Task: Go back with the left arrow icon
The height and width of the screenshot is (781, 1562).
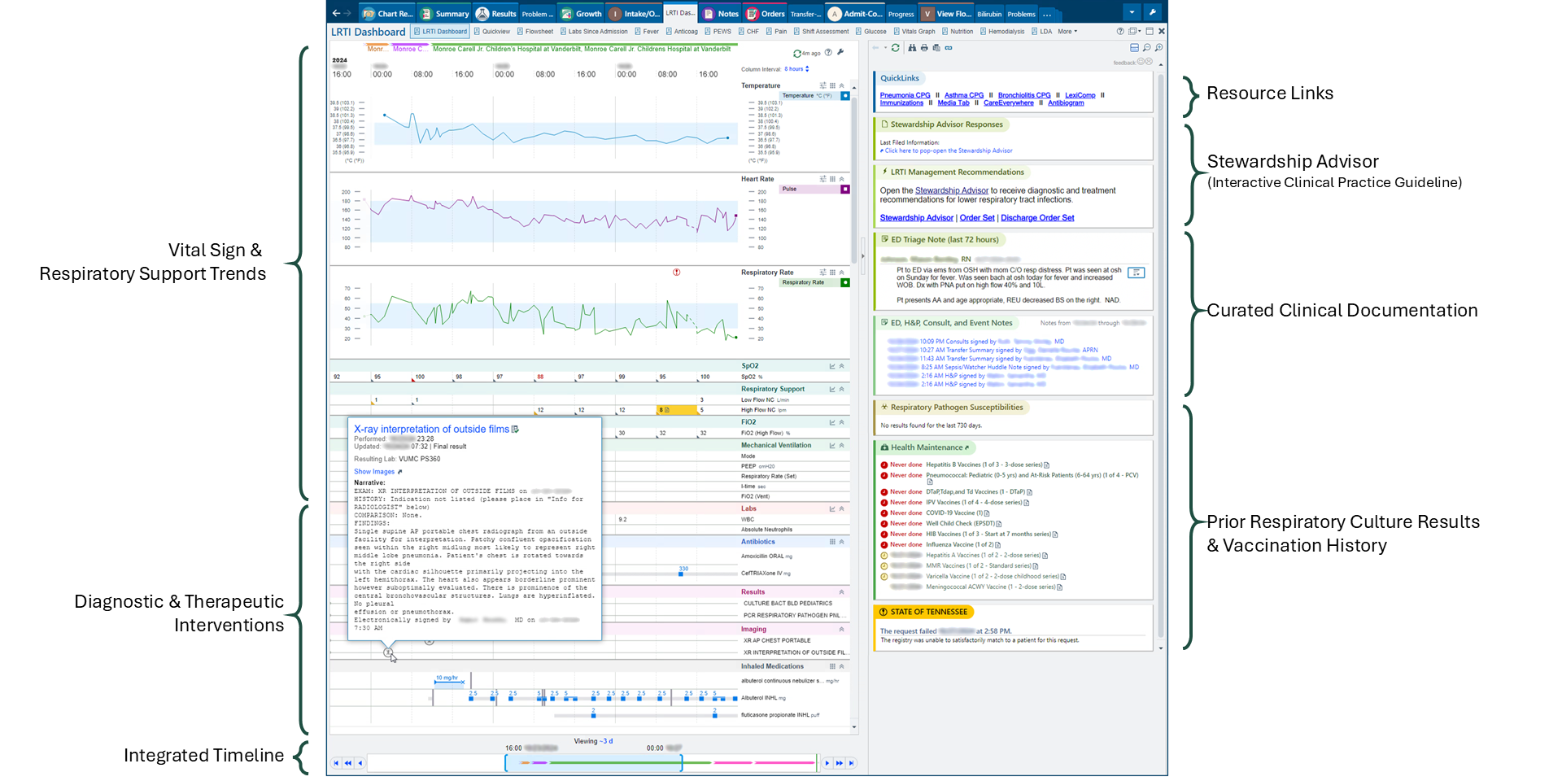Action: pos(337,13)
